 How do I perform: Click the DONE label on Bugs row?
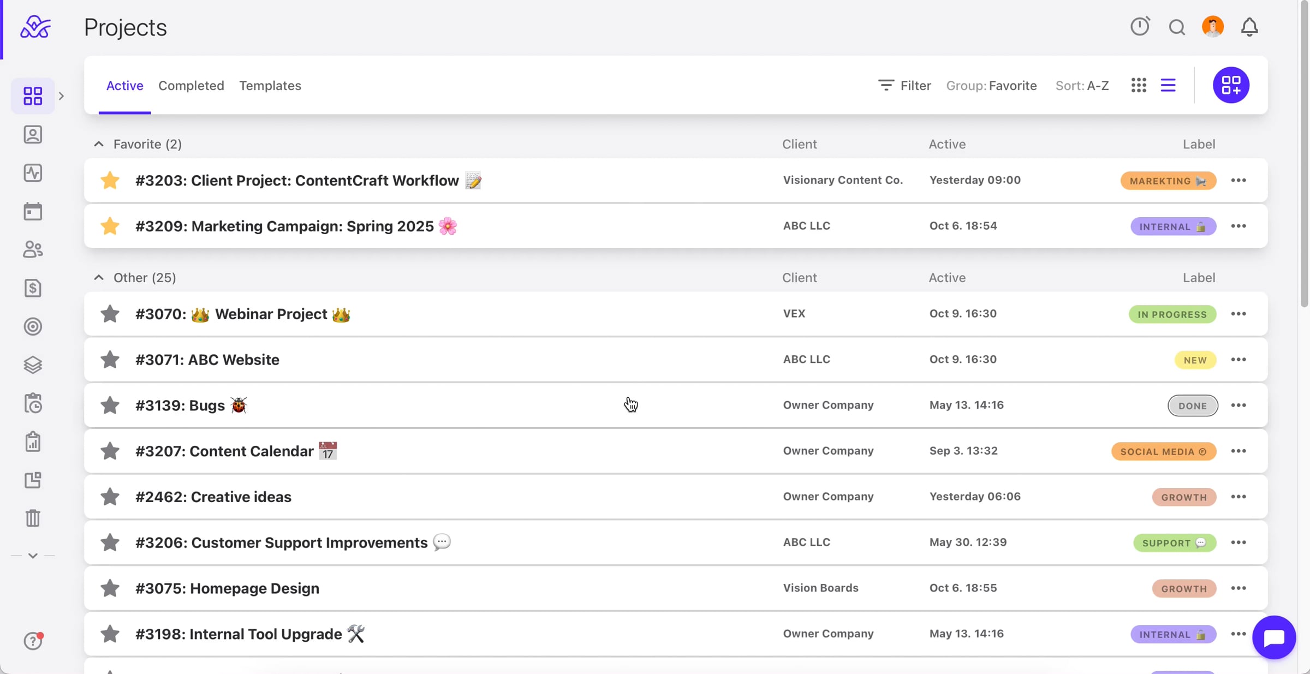point(1193,405)
